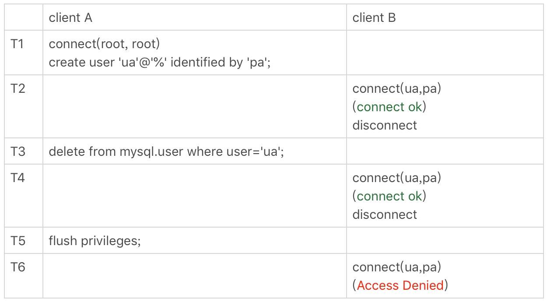The image size is (547, 302).
Task: Select the T2 row label
Action: [x=18, y=88]
